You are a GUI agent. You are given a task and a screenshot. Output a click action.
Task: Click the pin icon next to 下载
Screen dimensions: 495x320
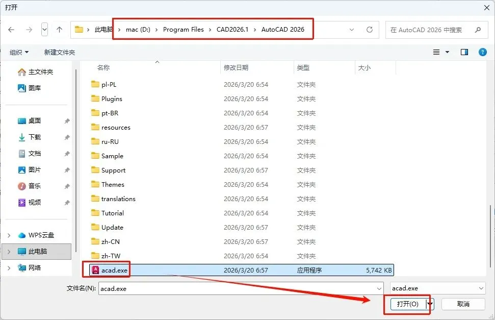pyautogui.click(x=67, y=138)
